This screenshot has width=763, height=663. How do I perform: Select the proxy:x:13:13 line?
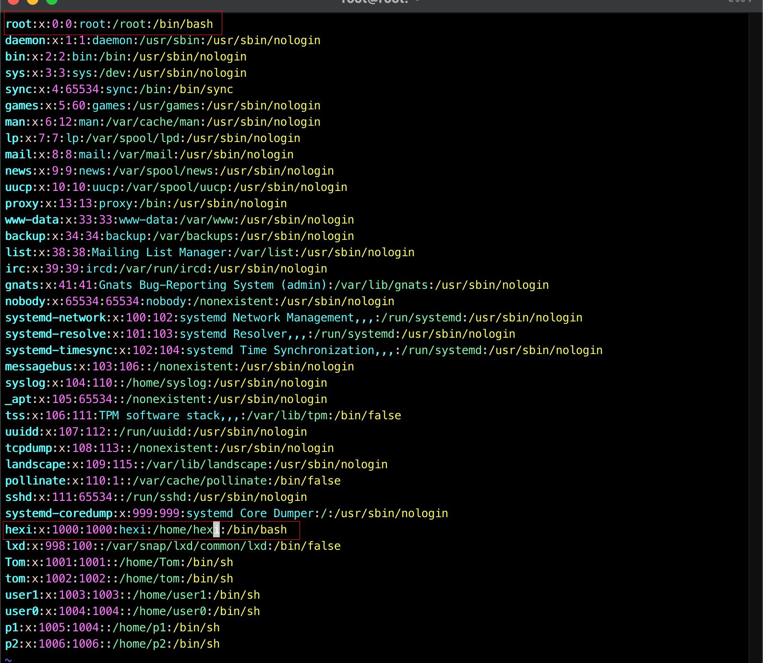click(146, 203)
